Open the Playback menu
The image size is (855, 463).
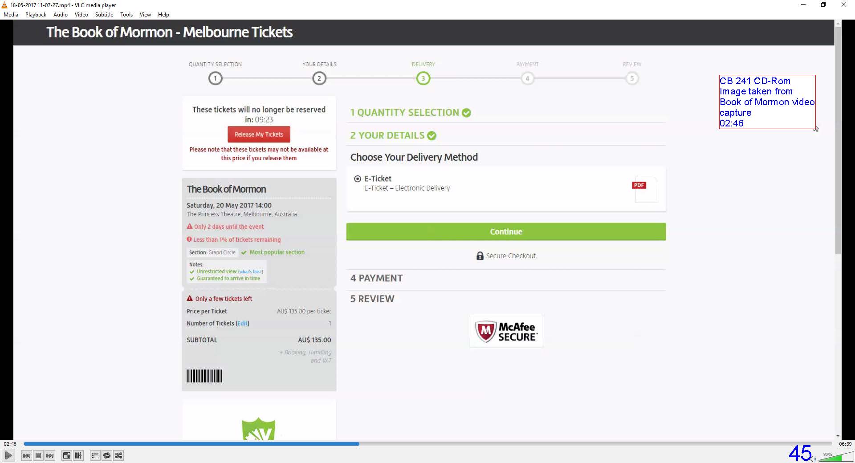(x=36, y=14)
